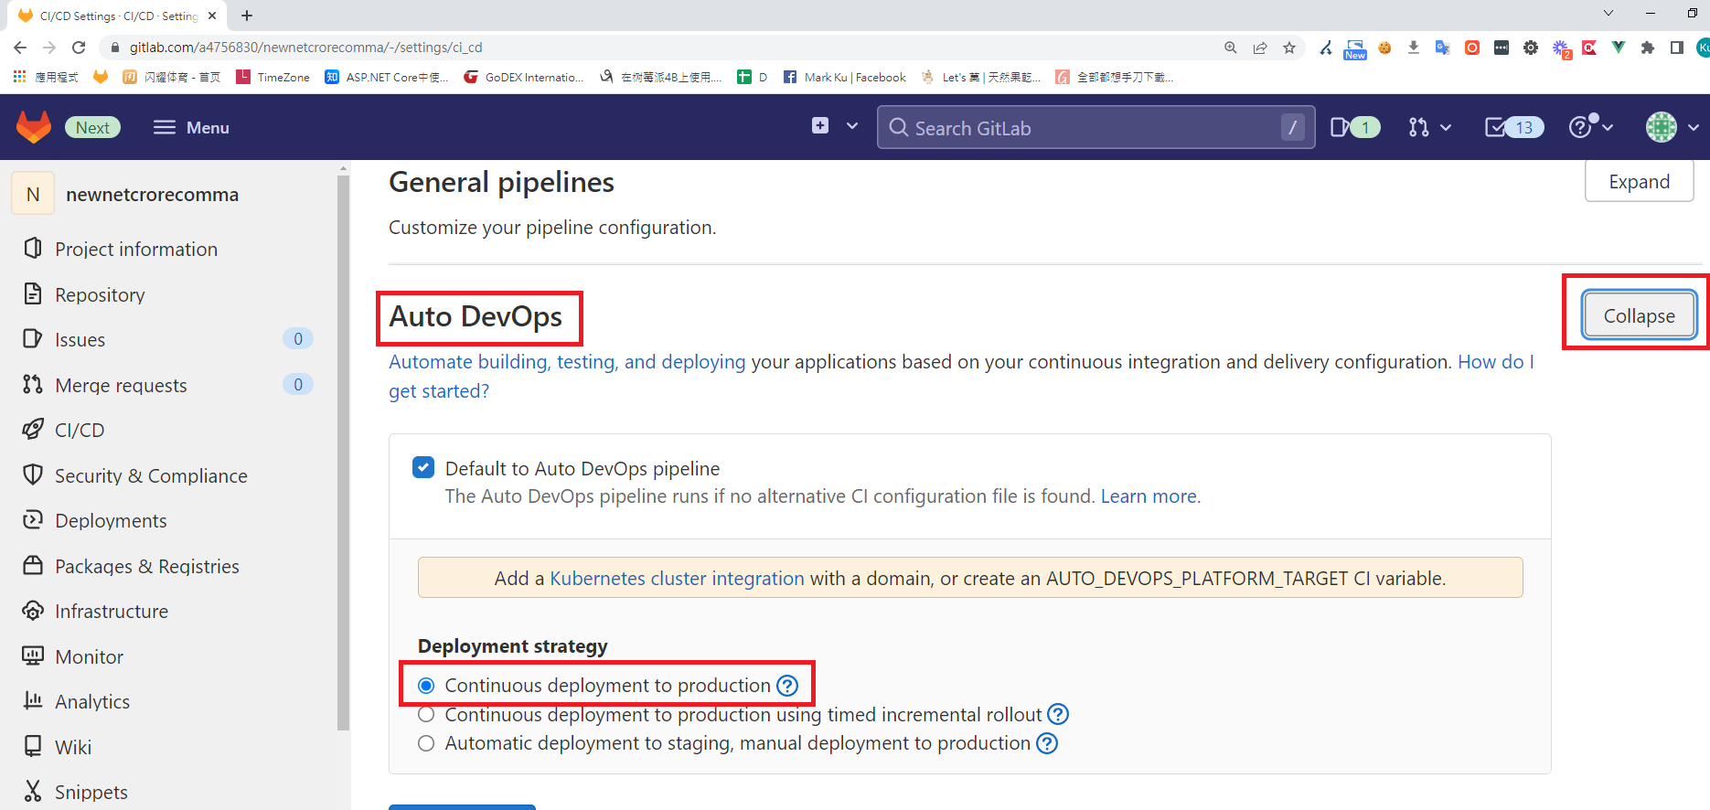1710x810 pixels.
Task: Open the merge requests dropdown in navbar
Action: tap(1429, 127)
